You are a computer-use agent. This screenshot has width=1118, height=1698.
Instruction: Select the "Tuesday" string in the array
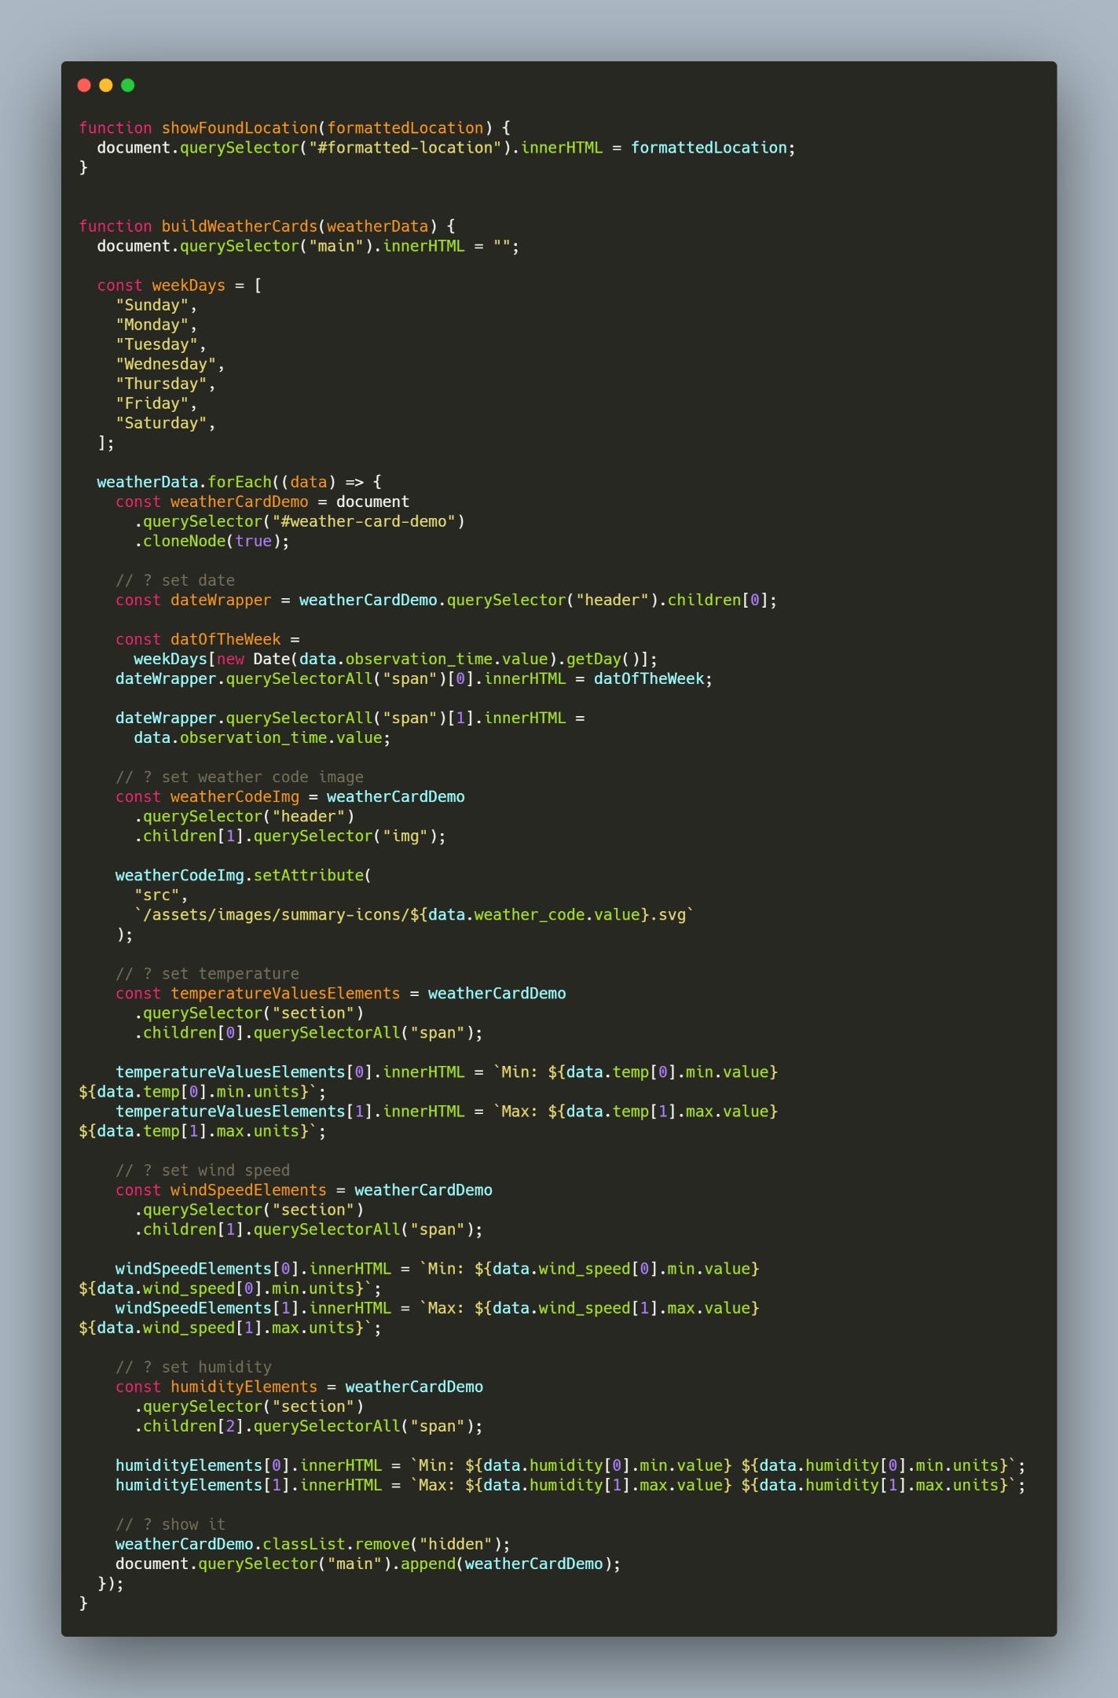[x=157, y=344]
